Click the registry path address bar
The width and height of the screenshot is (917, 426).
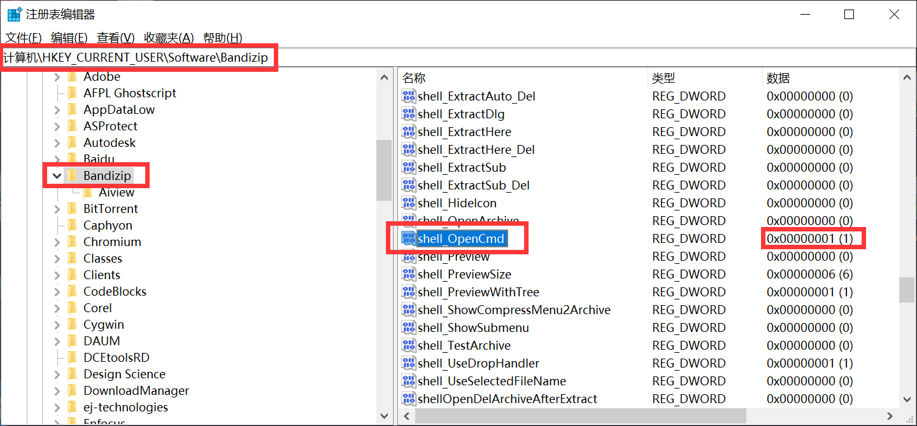[458, 58]
